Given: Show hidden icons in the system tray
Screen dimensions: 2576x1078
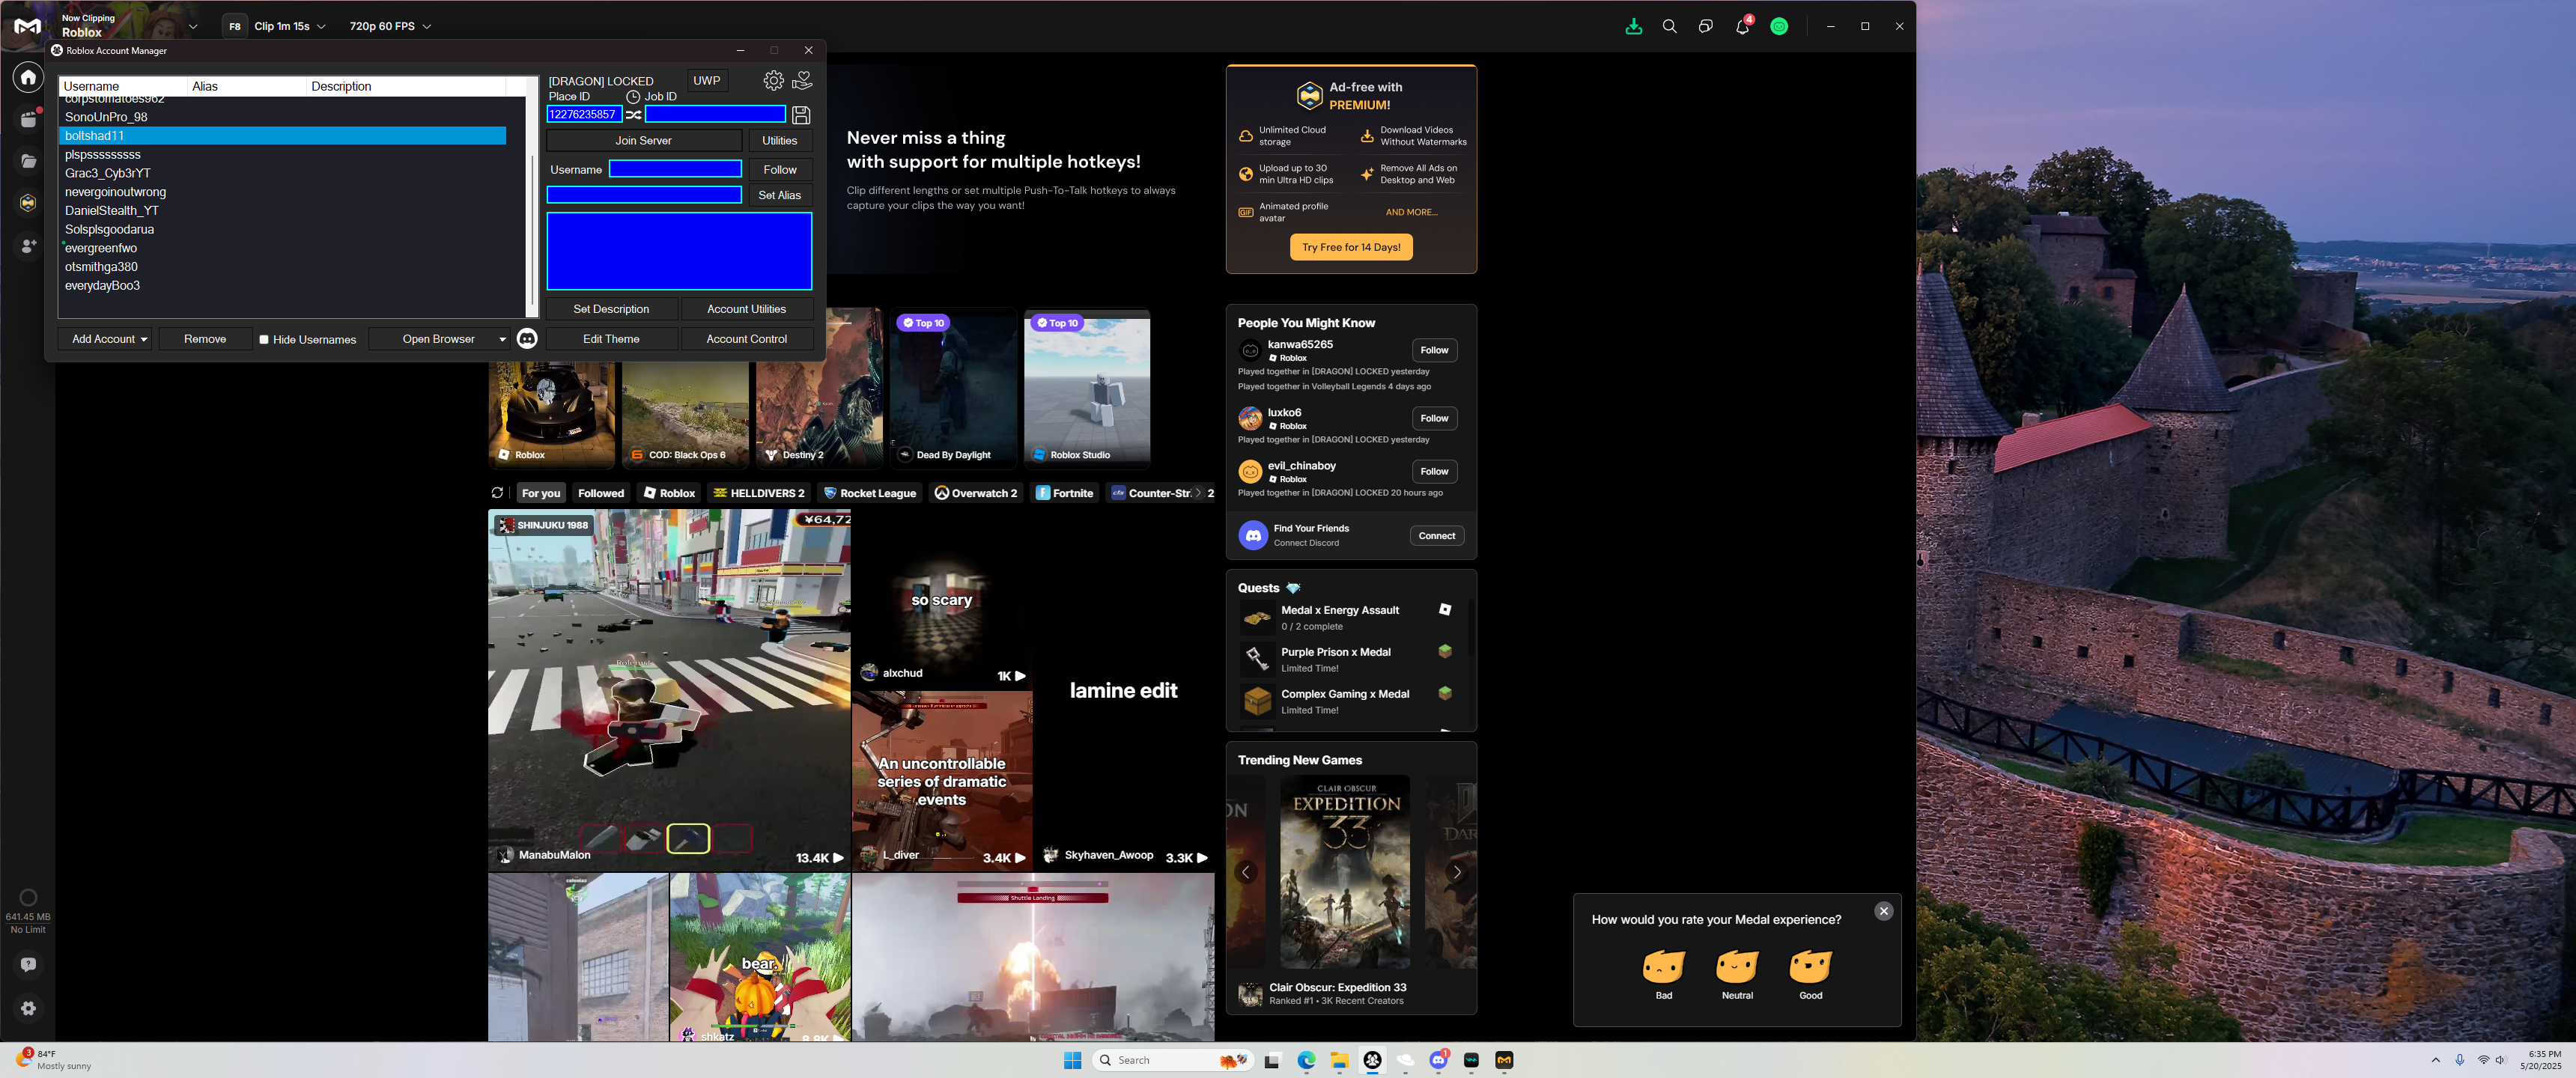Looking at the screenshot, I should (2435, 1060).
